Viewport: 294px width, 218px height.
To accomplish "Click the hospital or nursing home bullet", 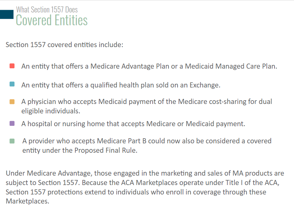I will coord(133,124).
